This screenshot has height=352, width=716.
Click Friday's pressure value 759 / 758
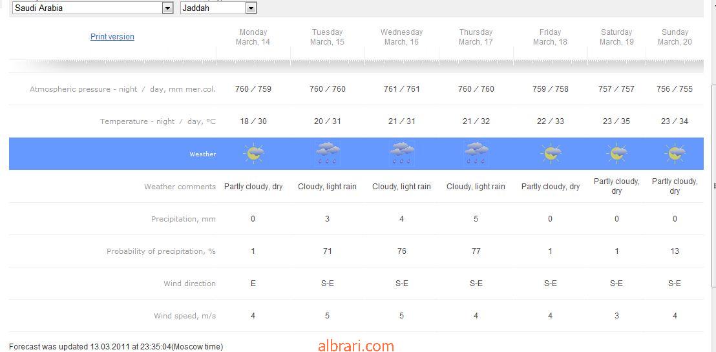[550, 89]
